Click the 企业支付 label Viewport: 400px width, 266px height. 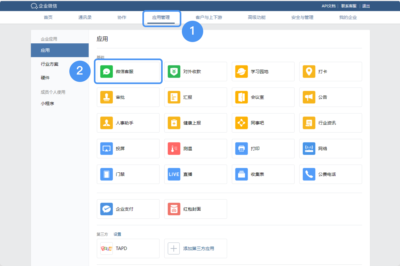tap(125, 209)
